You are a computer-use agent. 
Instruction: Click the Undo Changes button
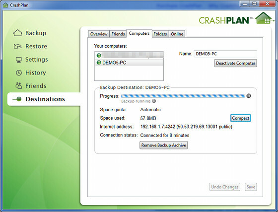(224, 187)
